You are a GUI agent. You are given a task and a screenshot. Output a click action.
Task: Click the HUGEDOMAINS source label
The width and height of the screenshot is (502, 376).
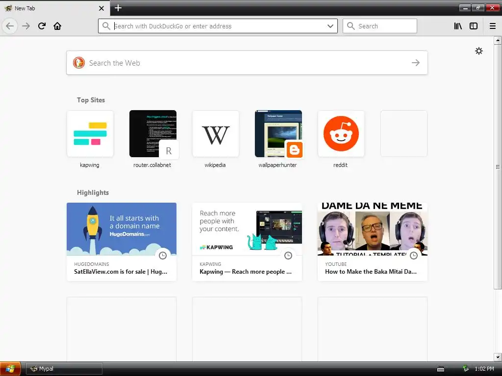point(92,264)
